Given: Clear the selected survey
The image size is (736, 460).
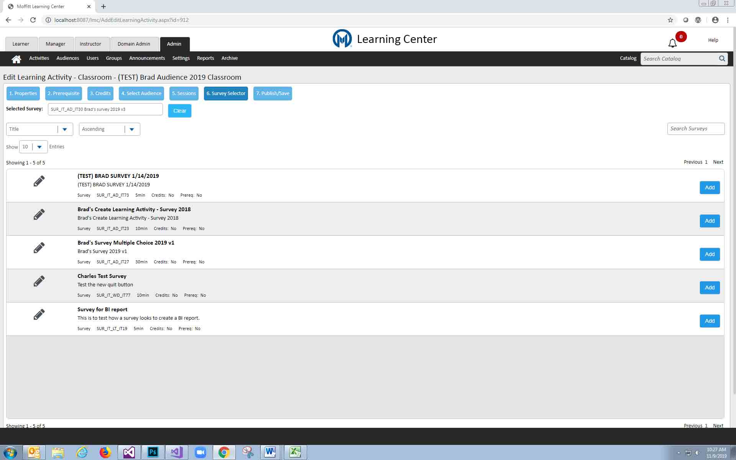Looking at the screenshot, I should (x=179, y=111).
